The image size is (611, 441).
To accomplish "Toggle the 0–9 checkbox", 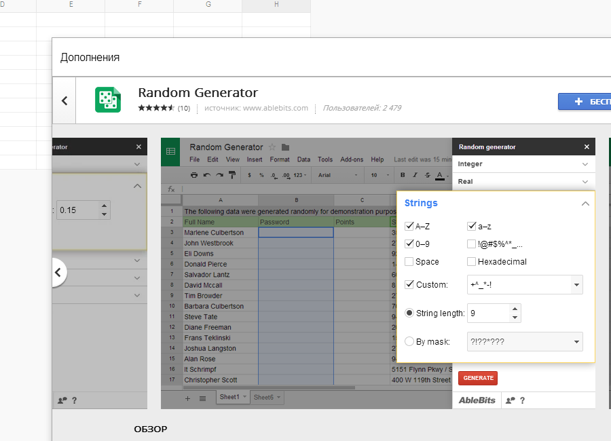I will (409, 244).
